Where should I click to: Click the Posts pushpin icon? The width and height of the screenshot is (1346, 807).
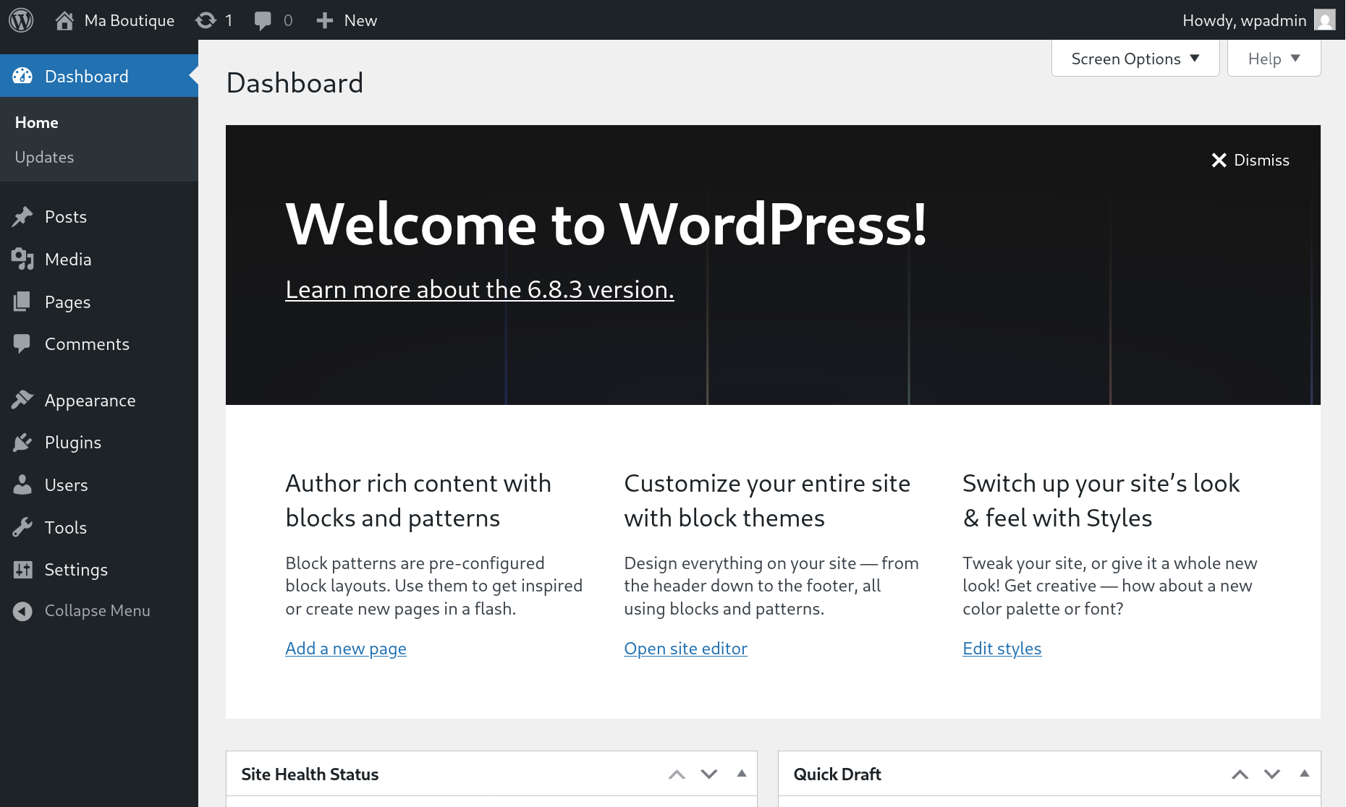coord(22,217)
